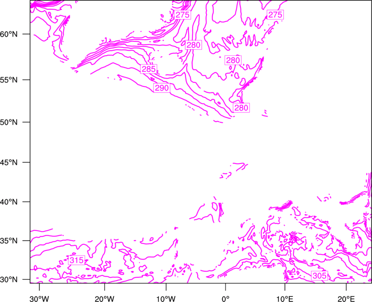Click the 0° longitude axis label
Screen dimensions: 372x302
(x=226, y=299)
